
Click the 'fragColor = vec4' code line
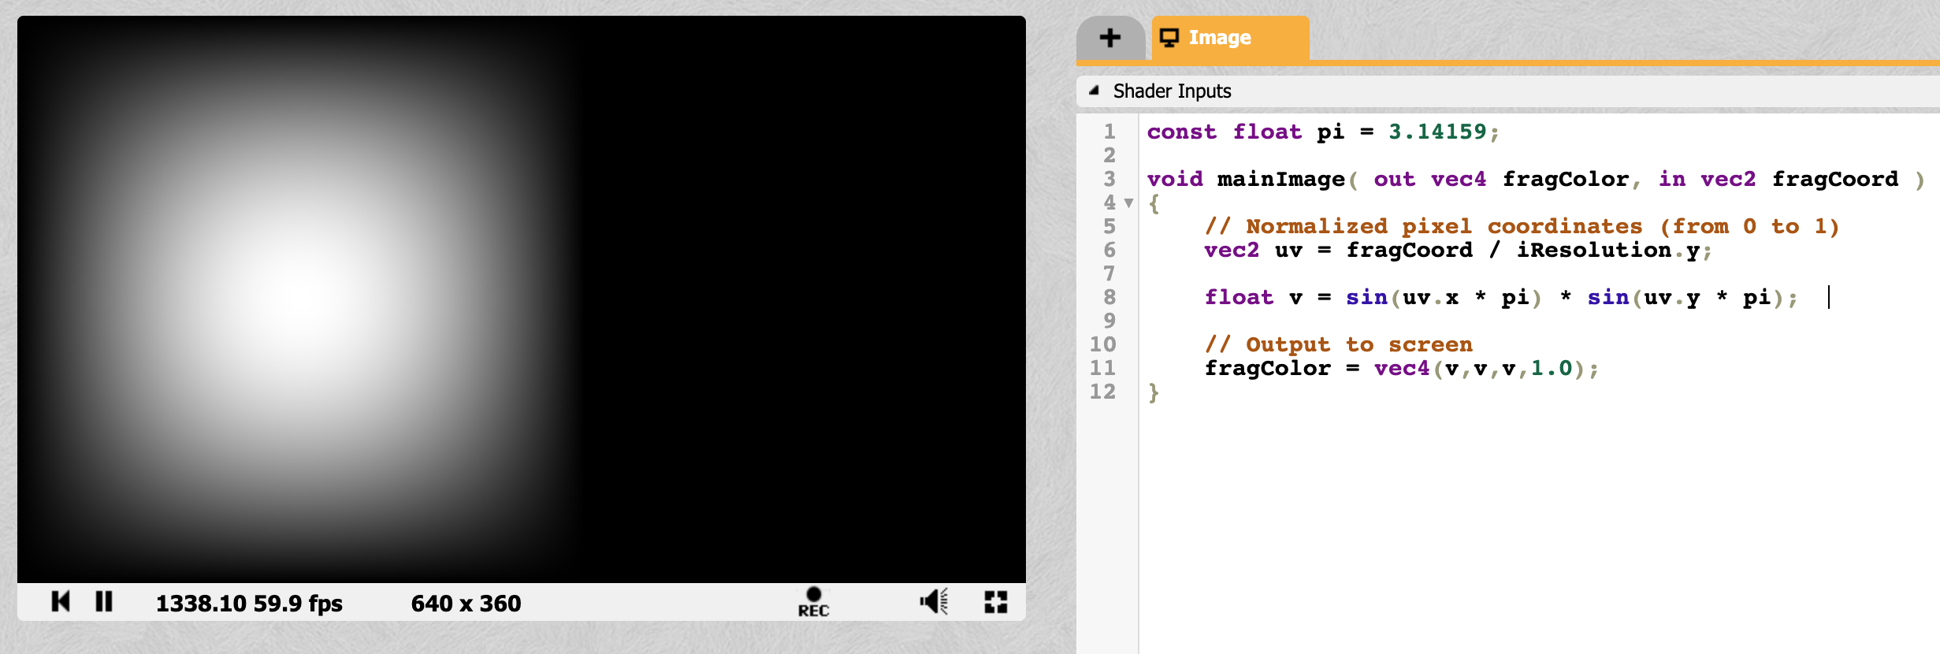coord(1401,368)
